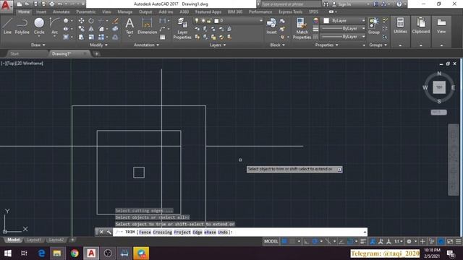Expand the Modify panel dropdown
463x260 pixels.
pyautogui.click(x=98, y=45)
